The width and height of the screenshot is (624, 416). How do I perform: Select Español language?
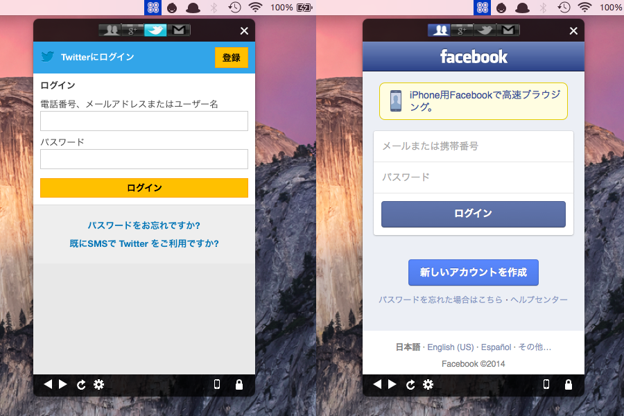point(496,347)
